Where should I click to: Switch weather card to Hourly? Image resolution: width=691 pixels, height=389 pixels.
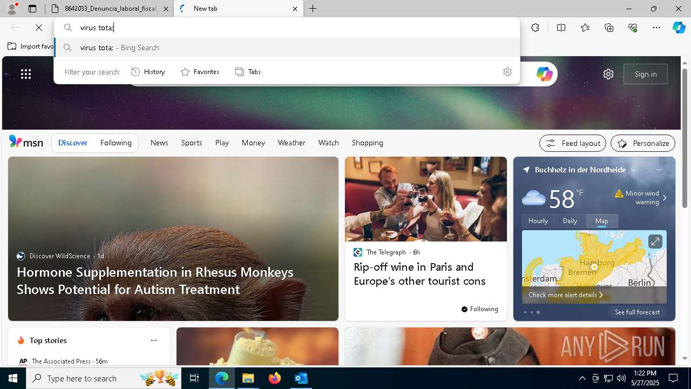tap(538, 220)
